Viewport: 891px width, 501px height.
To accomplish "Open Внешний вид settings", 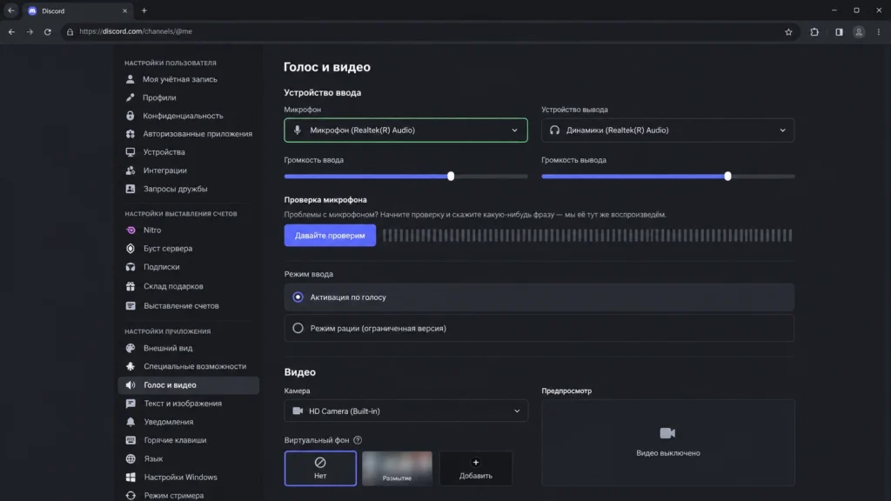I will coord(188,348).
